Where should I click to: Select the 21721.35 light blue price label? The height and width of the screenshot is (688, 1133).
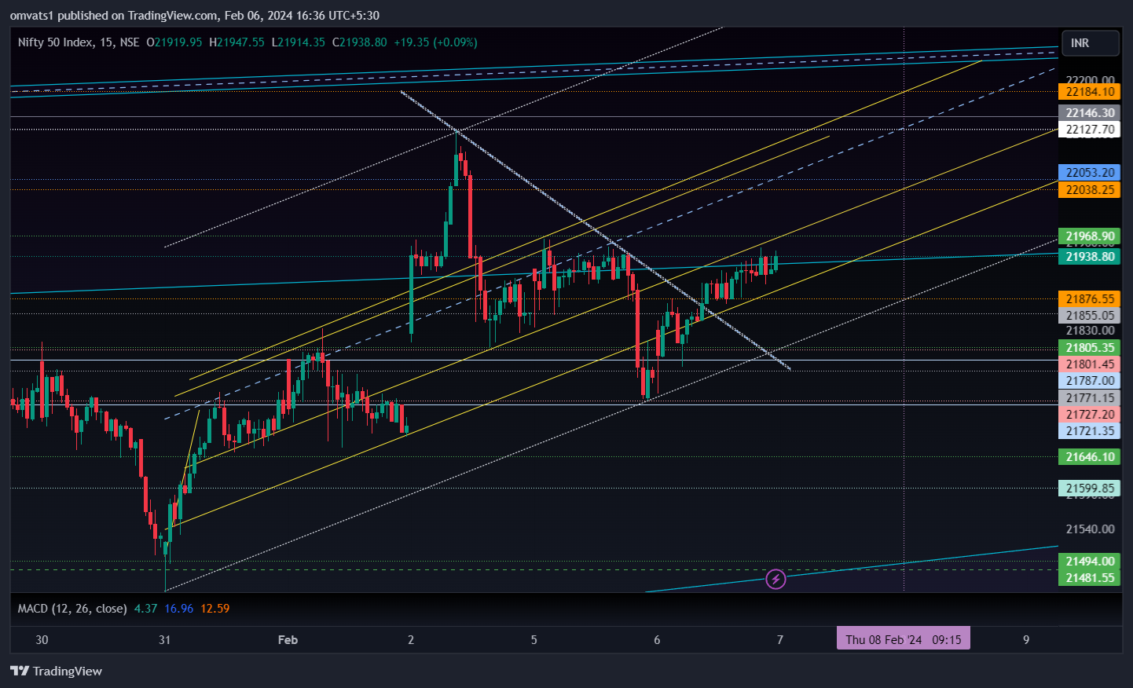[x=1089, y=431]
